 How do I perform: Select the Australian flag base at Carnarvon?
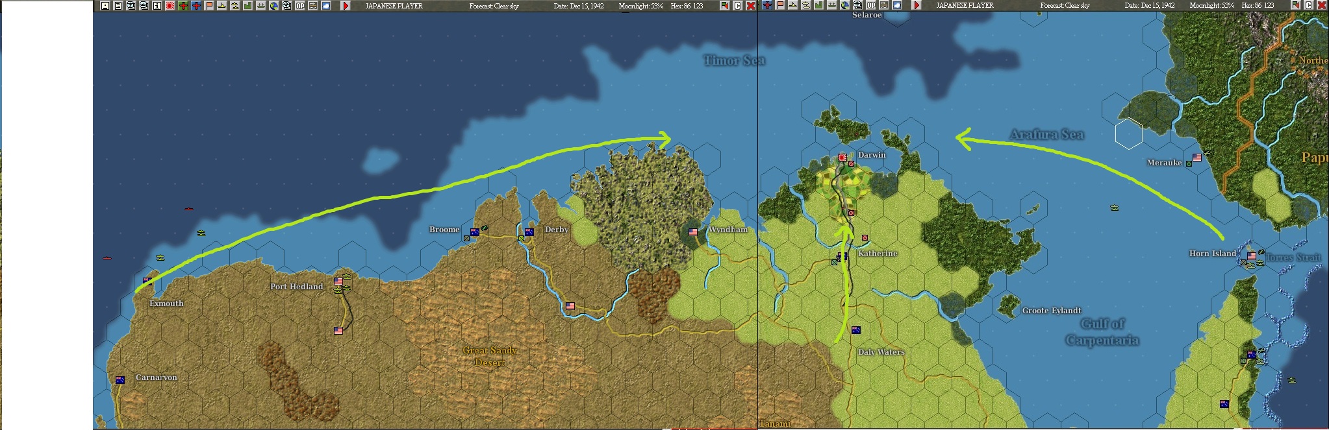pyautogui.click(x=120, y=380)
